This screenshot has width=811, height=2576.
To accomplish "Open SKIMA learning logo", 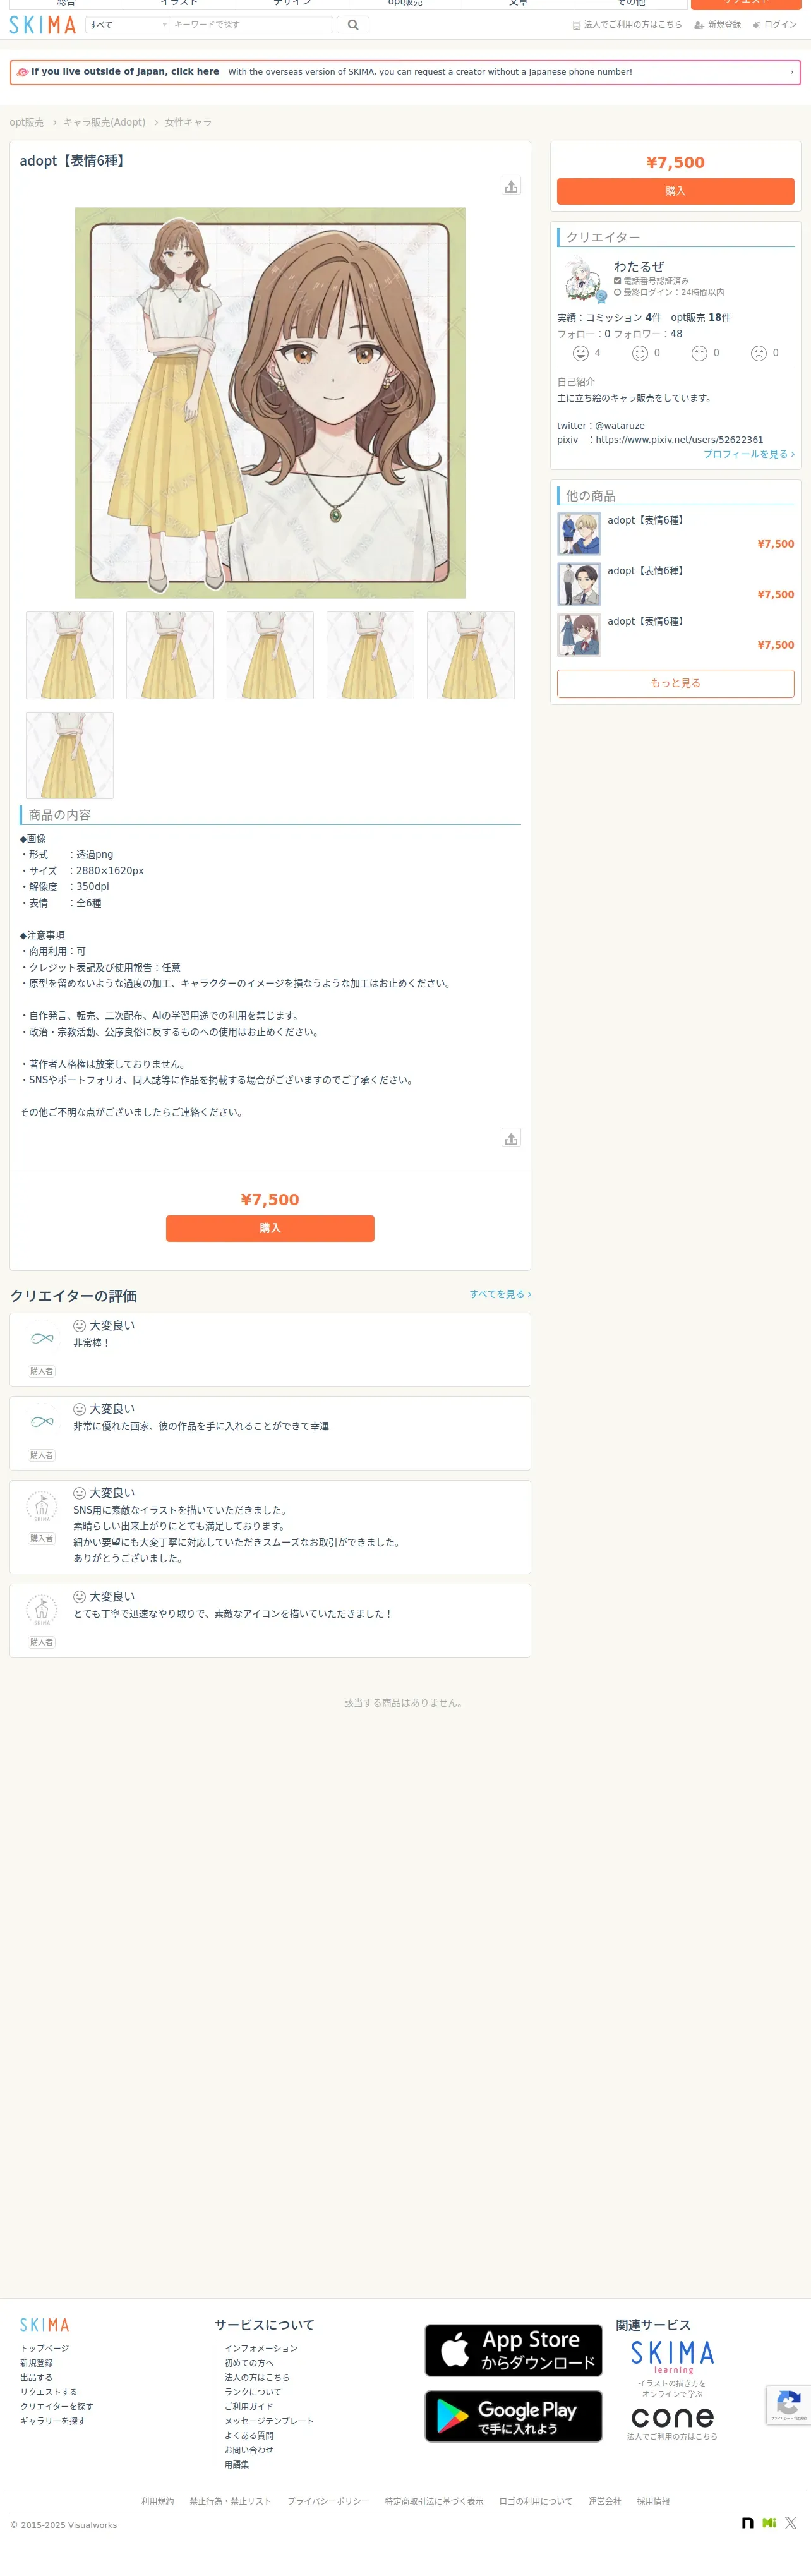I will point(672,2357).
